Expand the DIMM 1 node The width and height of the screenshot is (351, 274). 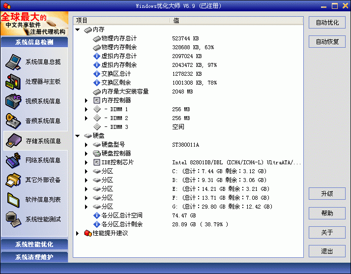click(x=86, y=109)
